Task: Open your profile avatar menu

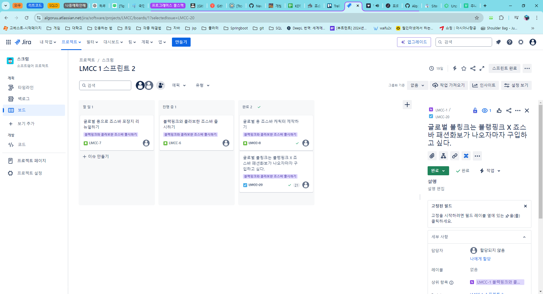Action: [533, 42]
